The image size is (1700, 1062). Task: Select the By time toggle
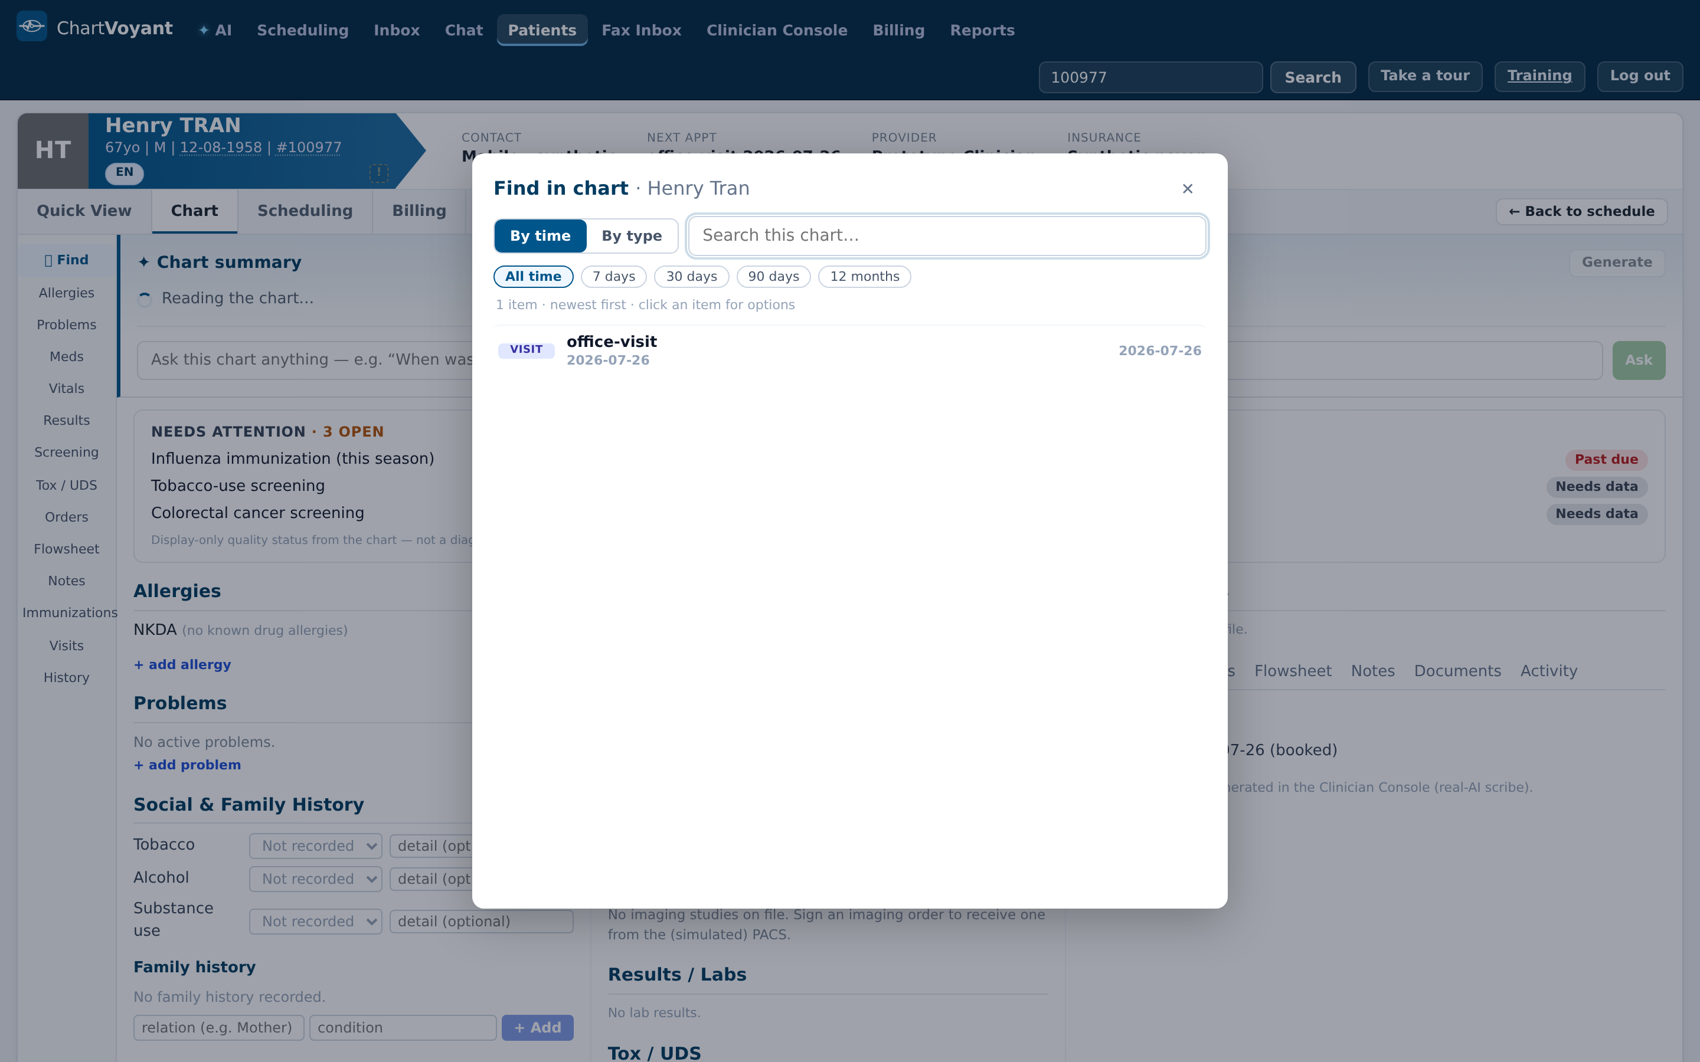point(540,236)
